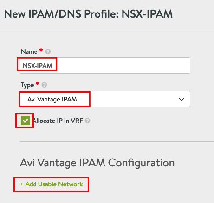Expand the Type dropdown chevron
The width and height of the screenshot is (214, 203).
(182, 99)
